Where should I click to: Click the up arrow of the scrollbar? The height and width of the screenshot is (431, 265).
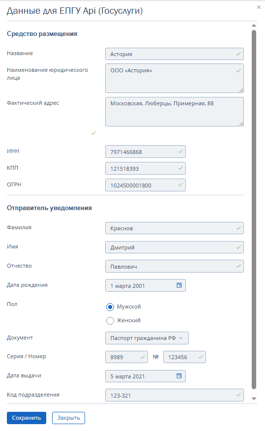tap(254, 26)
